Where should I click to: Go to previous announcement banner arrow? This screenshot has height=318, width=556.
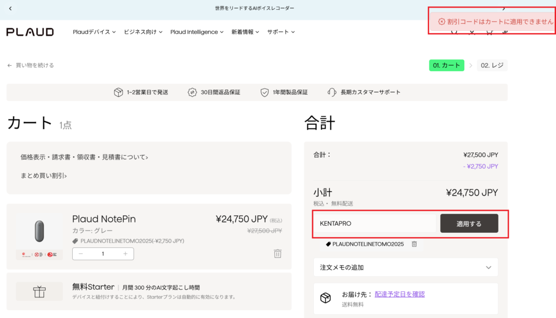pyautogui.click(x=10, y=8)
